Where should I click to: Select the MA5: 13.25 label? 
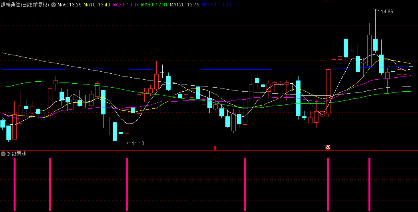[69, 5]
